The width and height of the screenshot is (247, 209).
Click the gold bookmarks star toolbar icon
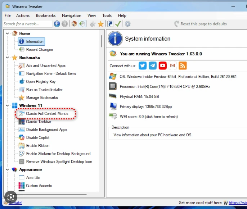101,24
